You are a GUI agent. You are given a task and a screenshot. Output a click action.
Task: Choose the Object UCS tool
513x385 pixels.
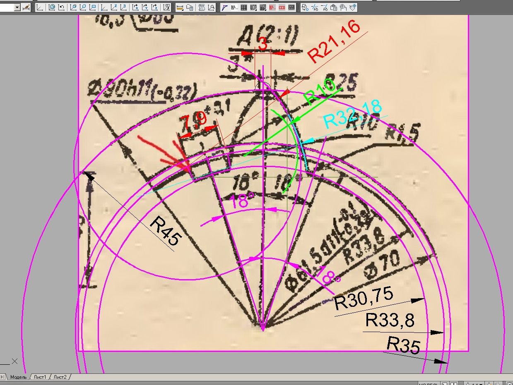coord(83,7)
